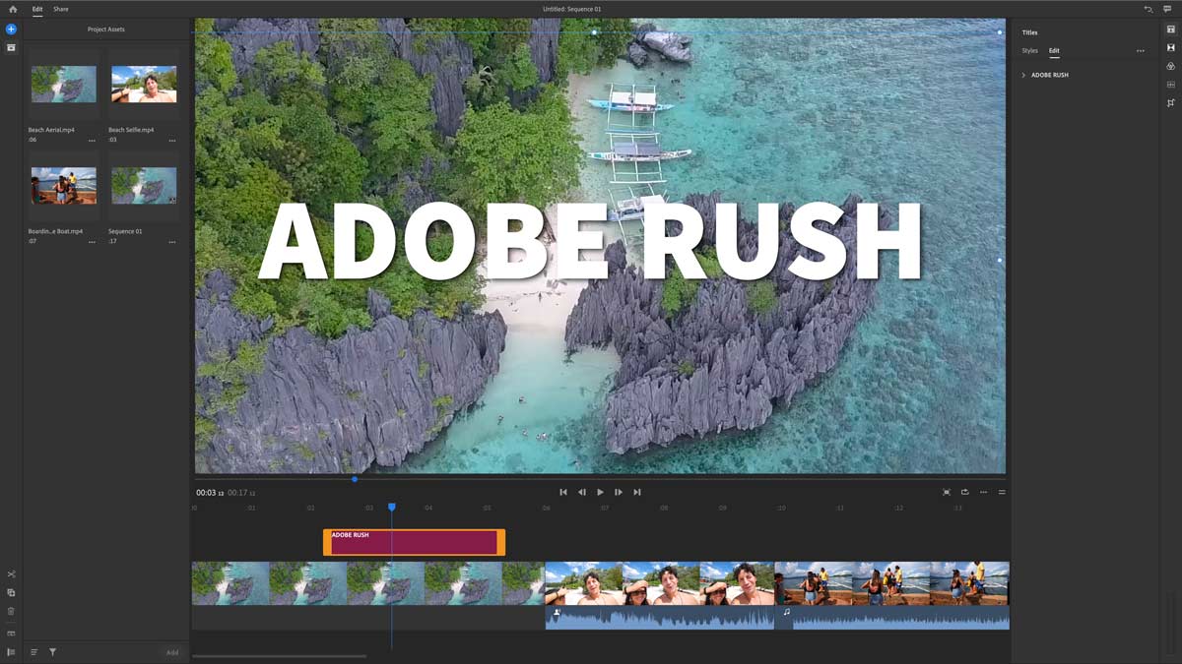The image size is (1182, 664).
Task: Select the Split scissors tool
Action: 11,574
